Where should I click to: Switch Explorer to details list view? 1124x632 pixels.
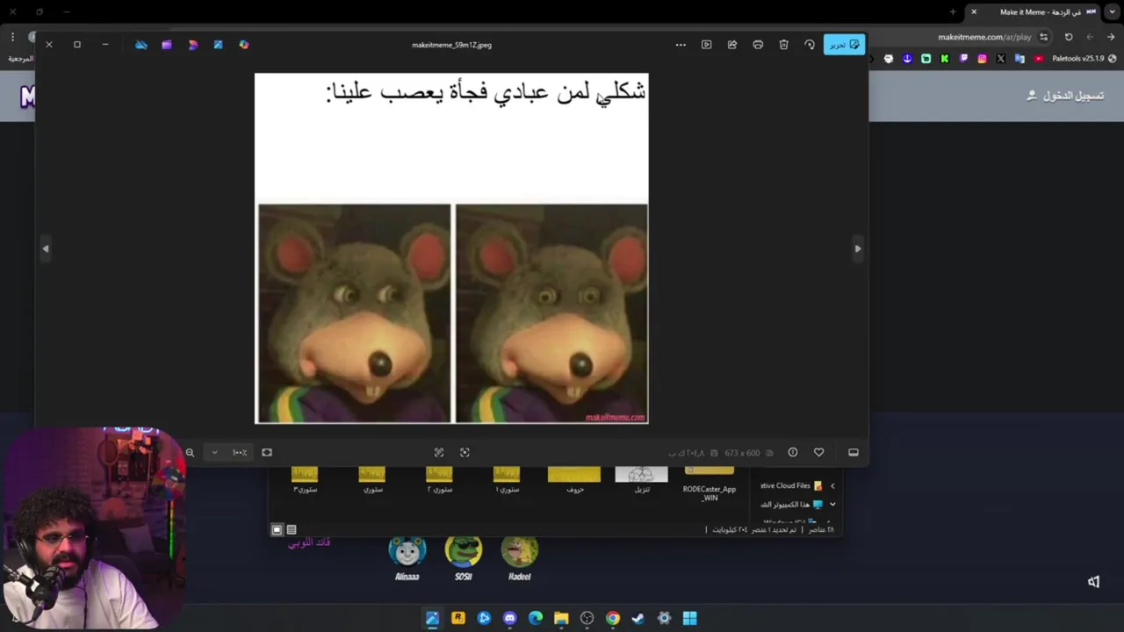(292, 530)
